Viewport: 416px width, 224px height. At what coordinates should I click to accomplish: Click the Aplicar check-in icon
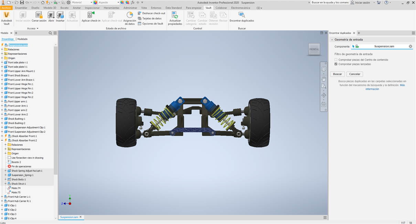pos(91,15)
